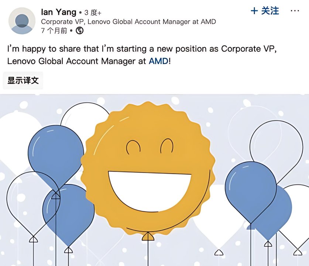Follow Ian Yang with 关注 button
309x266 pixels.
pyautogui.click(x=265, y=11)
